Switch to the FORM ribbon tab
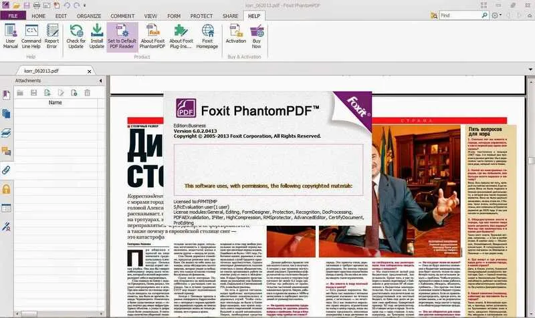The image size is (535, 318). pyautogui.click(x=174, y=16)
